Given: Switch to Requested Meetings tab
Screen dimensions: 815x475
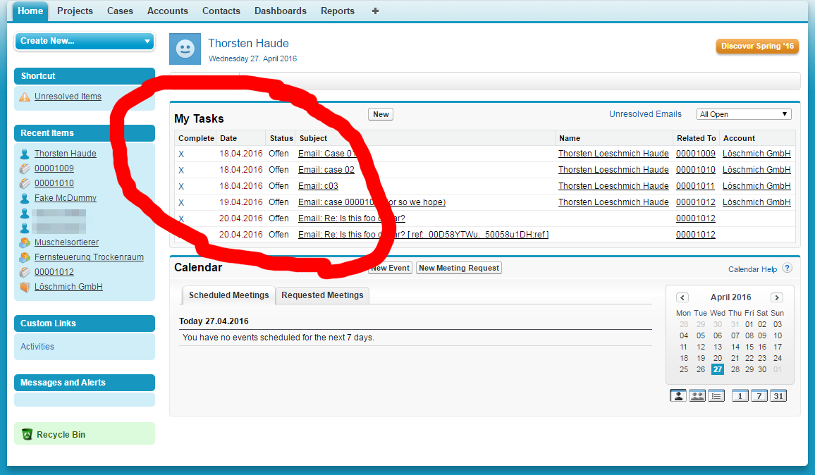Looking at the screenshot, I should coord(322,295).
